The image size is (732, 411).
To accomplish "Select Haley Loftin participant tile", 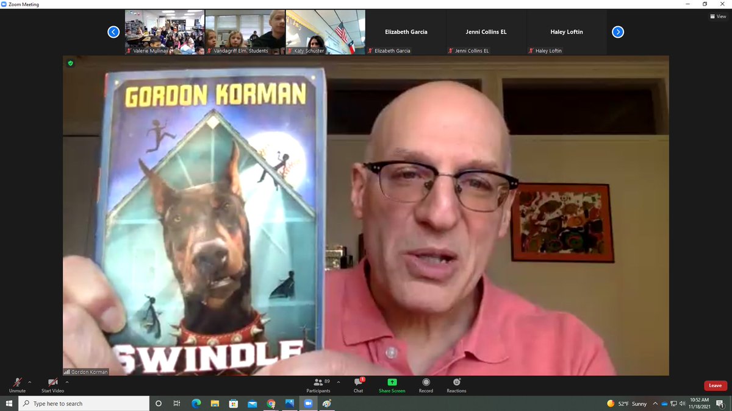I will point(567,32).
